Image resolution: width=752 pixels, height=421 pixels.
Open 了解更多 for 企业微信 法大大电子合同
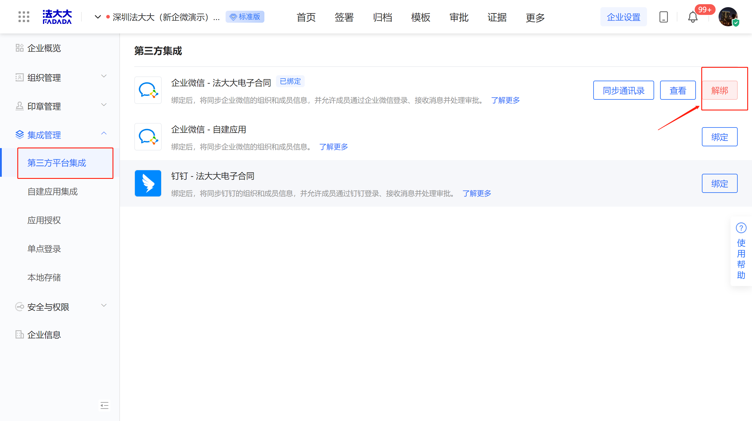[x=506, y=100]
